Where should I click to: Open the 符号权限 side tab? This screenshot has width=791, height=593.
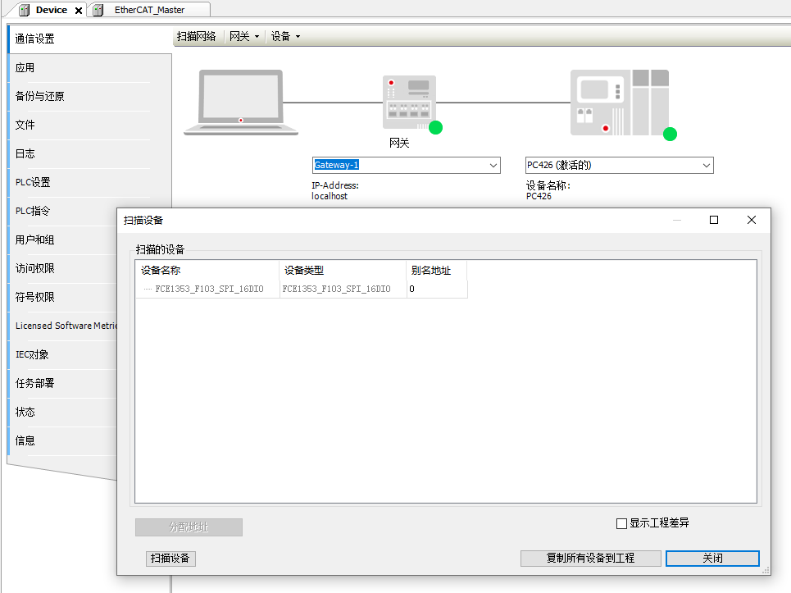[64, 297]
